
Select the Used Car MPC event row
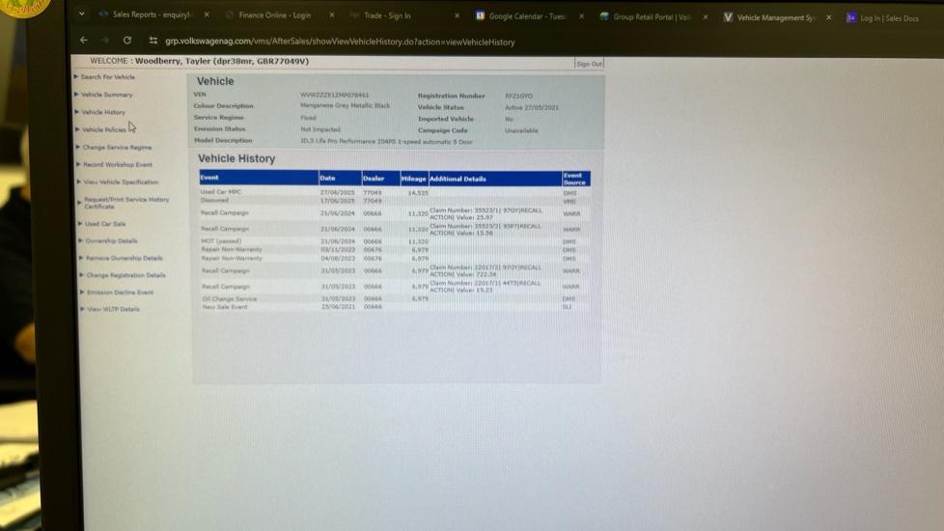(395, 193)
